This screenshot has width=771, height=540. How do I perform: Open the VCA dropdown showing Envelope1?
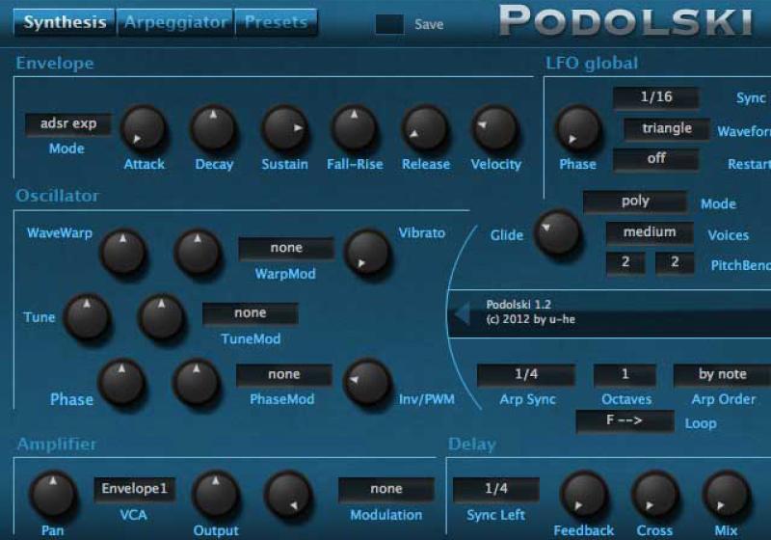134,489
